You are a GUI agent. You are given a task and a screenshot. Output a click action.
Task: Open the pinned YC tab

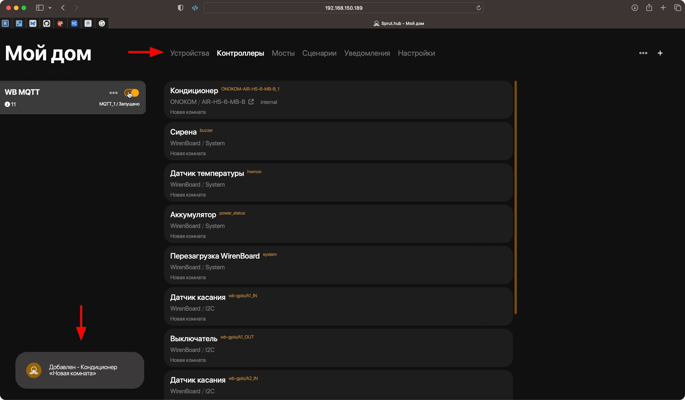point(74,23)
